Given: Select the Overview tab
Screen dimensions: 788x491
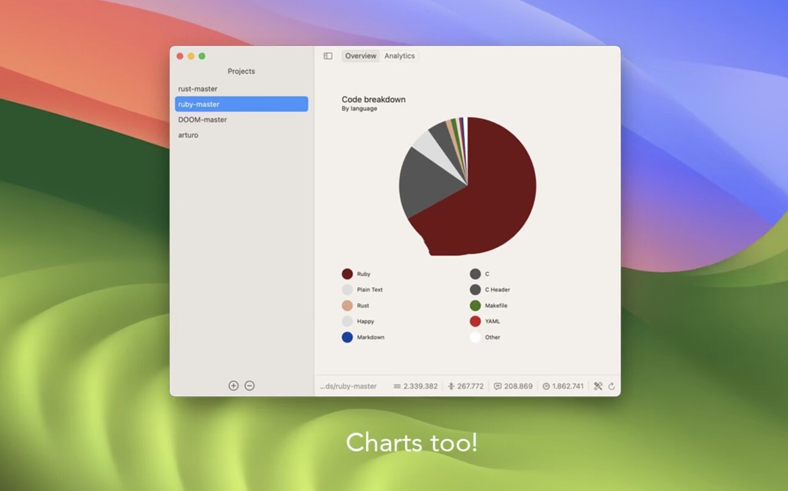Looking at the screenshot, I should click(x=360, y=56).
